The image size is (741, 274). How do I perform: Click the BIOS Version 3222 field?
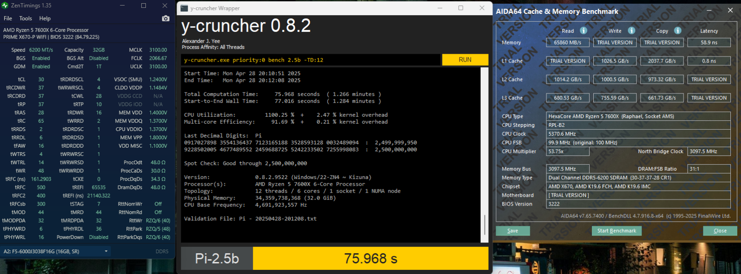(638, 204)
